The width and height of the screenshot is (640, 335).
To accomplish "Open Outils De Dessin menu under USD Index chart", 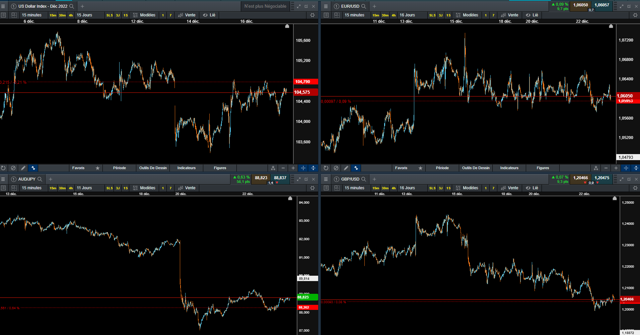I will 153,168.
